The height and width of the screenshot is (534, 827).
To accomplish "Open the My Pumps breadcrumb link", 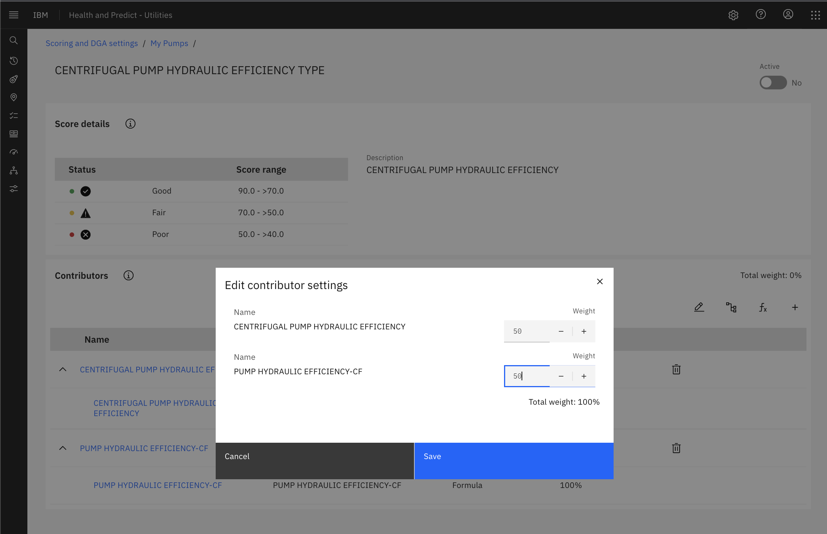I will click(x=169, y=43).
